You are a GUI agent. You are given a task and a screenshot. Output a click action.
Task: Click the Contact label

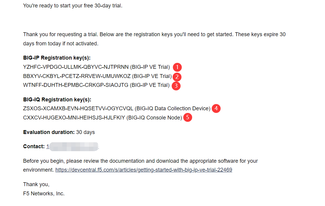[34, 146]
